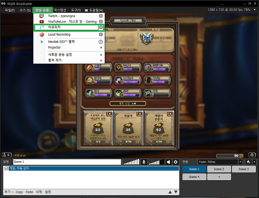
Task: Mute the microphone
Action: [144, 162]
